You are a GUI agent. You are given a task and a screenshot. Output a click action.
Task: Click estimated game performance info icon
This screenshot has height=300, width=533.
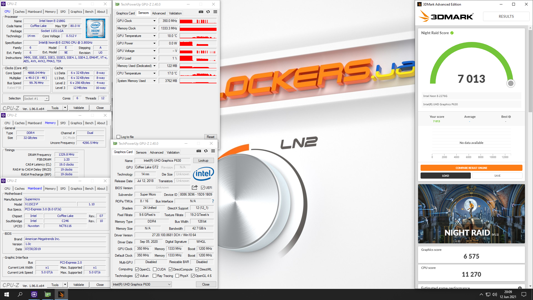pos(520,288)
